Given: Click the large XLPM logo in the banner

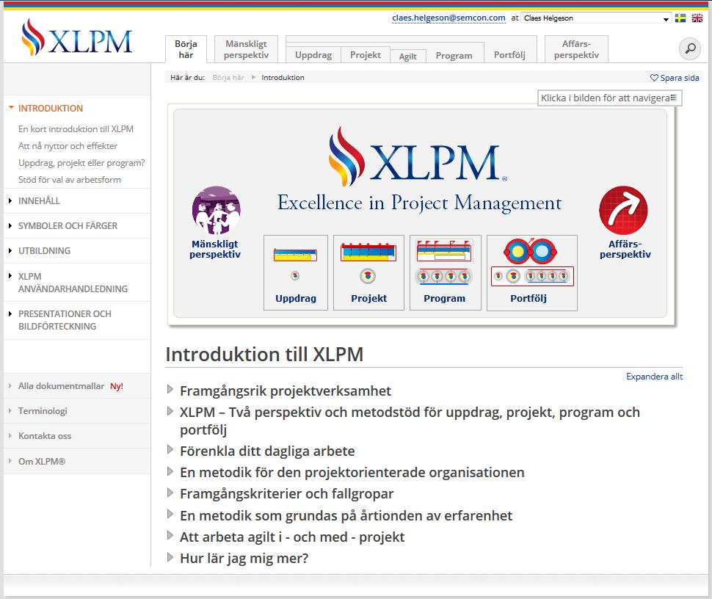Looking at the screenshot, I should pyautogui.click(x=418, y=156).
